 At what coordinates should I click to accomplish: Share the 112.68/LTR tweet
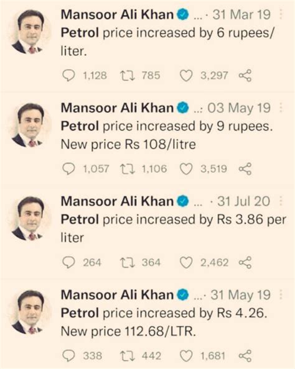[245, 356]
